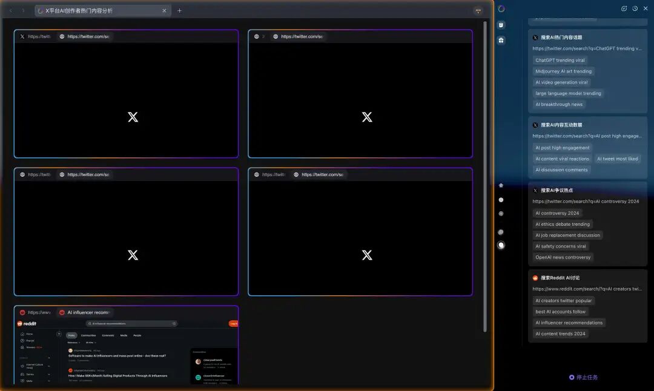Open the twitter.com search link for AI controversy 2024
The height and width of the screenshot is (391, 654).
point(586,202)
